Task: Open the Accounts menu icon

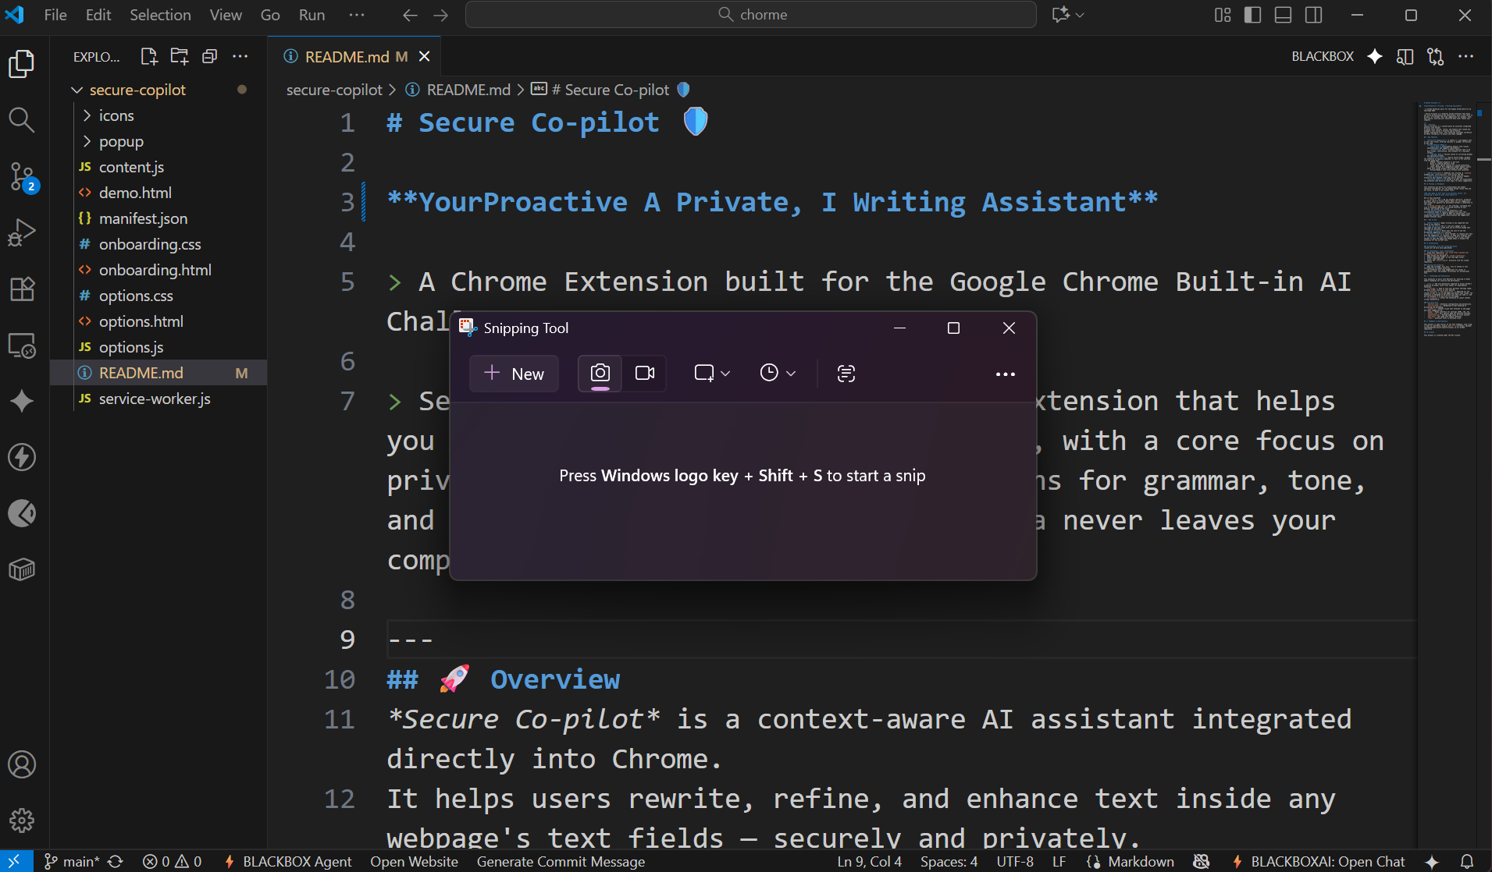Action: (x=22, y=764)
